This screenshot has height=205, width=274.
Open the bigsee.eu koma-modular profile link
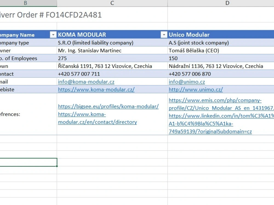[x=108, y=107]
